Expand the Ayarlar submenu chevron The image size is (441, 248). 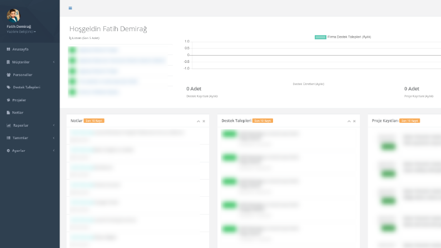54,151
